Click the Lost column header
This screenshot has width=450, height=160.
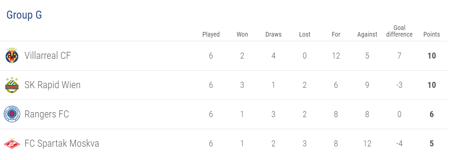pos(305,34)
